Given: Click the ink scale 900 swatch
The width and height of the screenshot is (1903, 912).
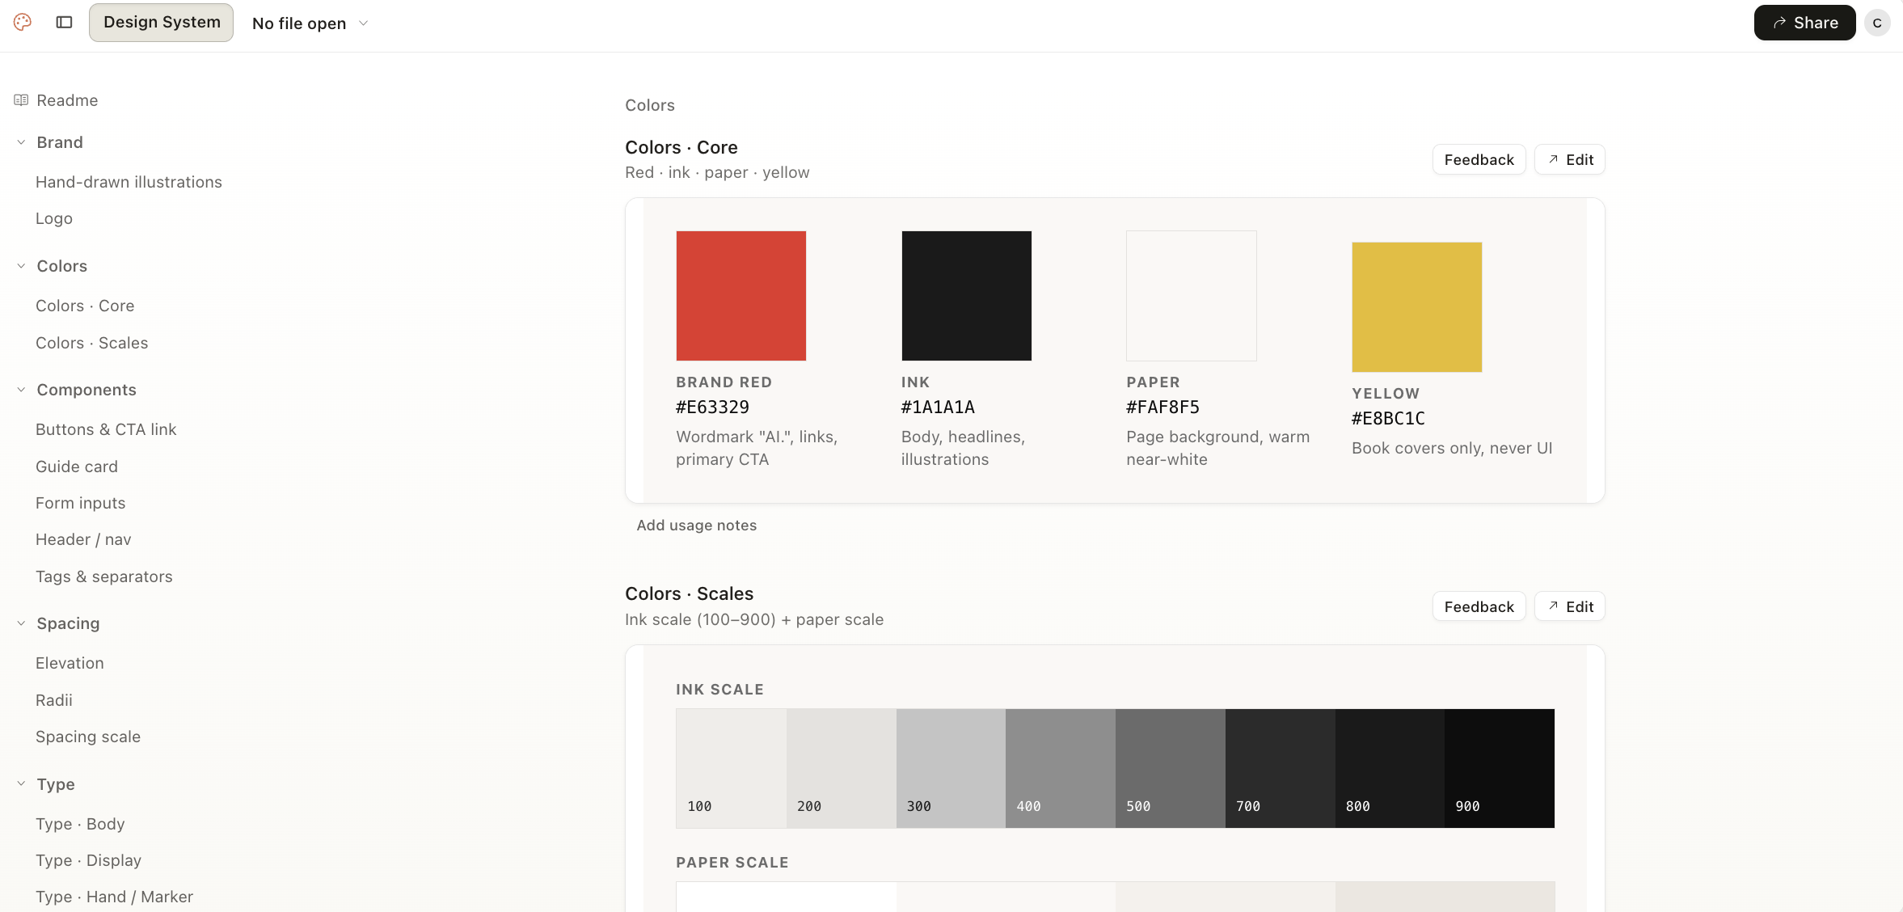Looking at the screenshot, I should (x=1500, y=768).
